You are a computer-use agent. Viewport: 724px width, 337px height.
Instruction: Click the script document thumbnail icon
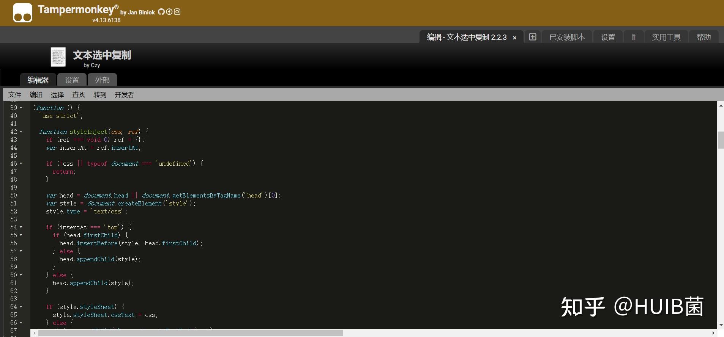[58, 57]
